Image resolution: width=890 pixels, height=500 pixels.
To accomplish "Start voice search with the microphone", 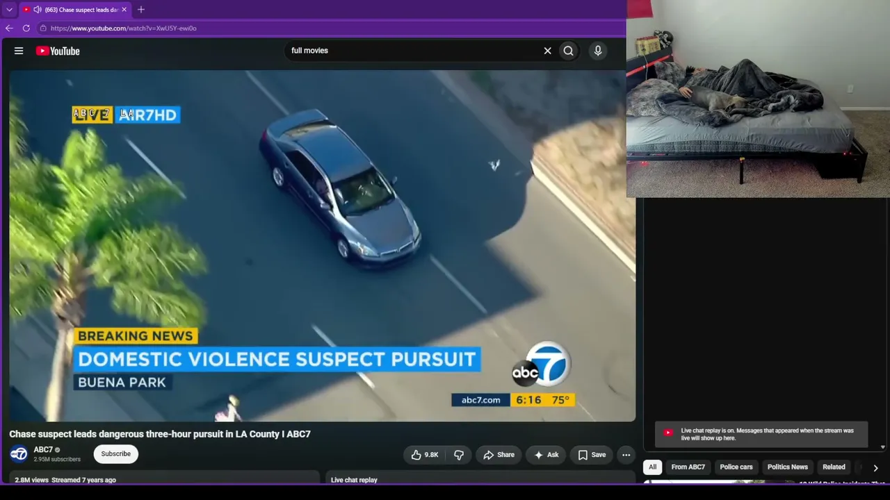I will 598,51.
